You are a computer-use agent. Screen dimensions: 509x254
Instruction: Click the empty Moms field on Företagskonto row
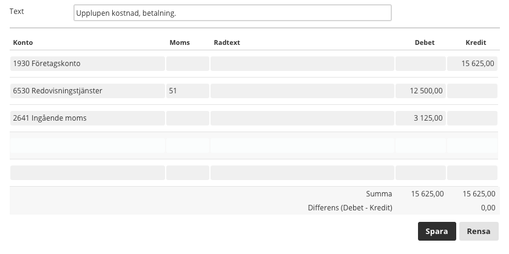[187, 64]
